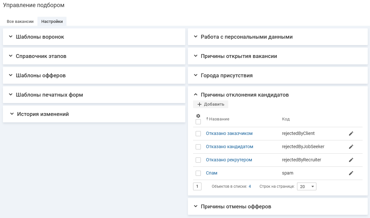This screenshot has height=218, width=370.
Task: Sort table by 'Название' column arrow
Action: pyautogui.click(x=207, y=119)
